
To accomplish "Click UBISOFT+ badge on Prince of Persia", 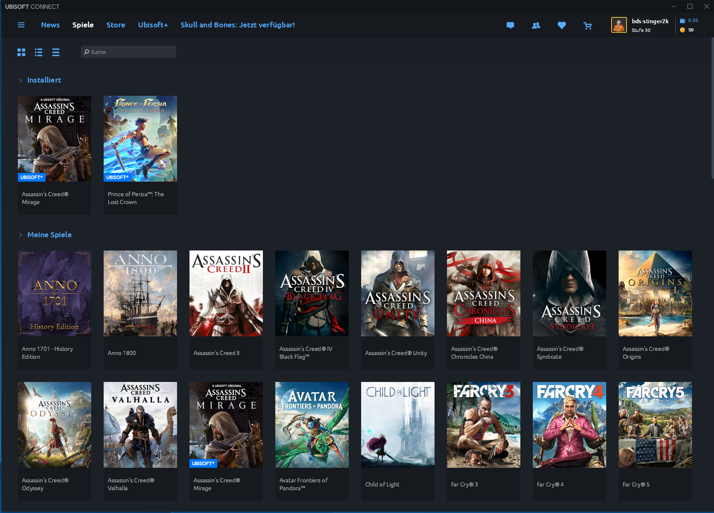I will pos(117,177).
